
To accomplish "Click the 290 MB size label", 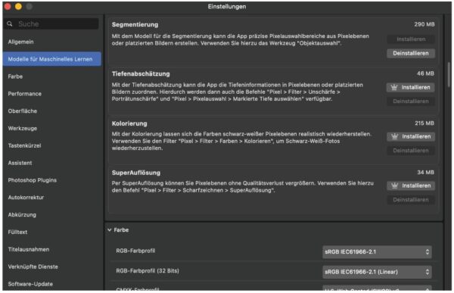I will (424, 24).
